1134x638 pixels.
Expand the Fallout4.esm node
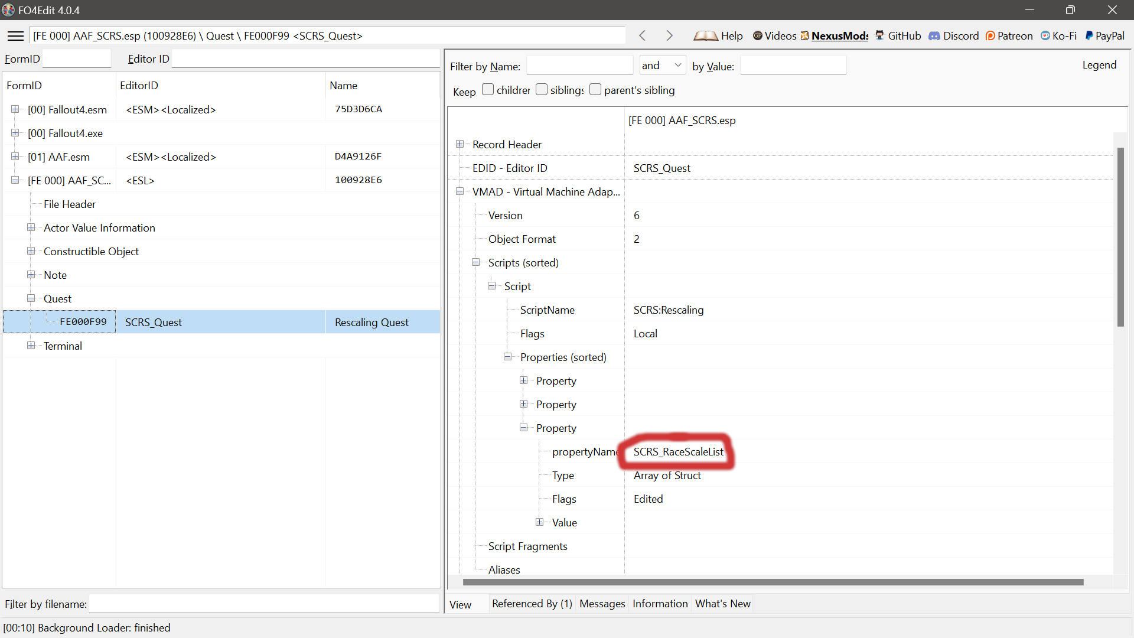15,109
